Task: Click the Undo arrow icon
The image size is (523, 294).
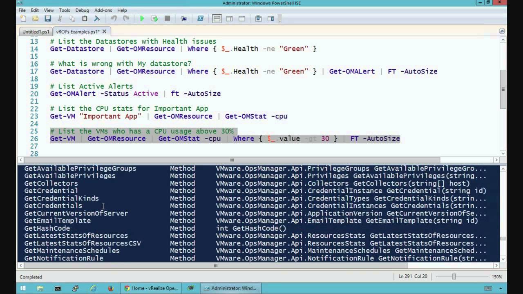Action: point(114,18)
